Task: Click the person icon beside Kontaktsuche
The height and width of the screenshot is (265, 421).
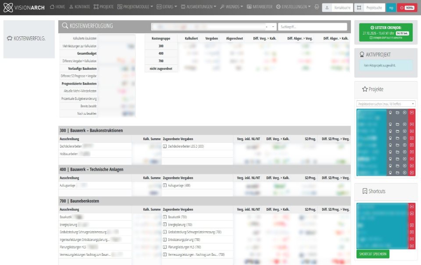Action: pyautogui.click(x=327, y=8)
